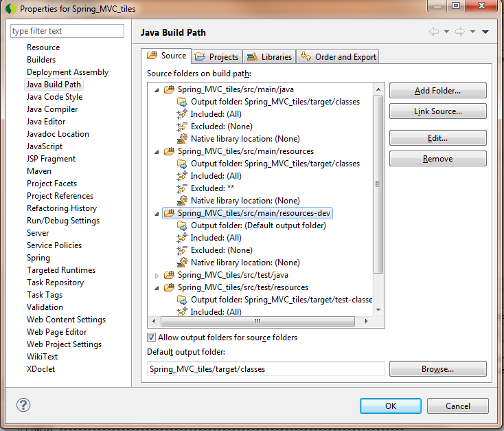Click source folder icon for src/main/resources
This screenshot has height=431, width=504.
(169, 151)
